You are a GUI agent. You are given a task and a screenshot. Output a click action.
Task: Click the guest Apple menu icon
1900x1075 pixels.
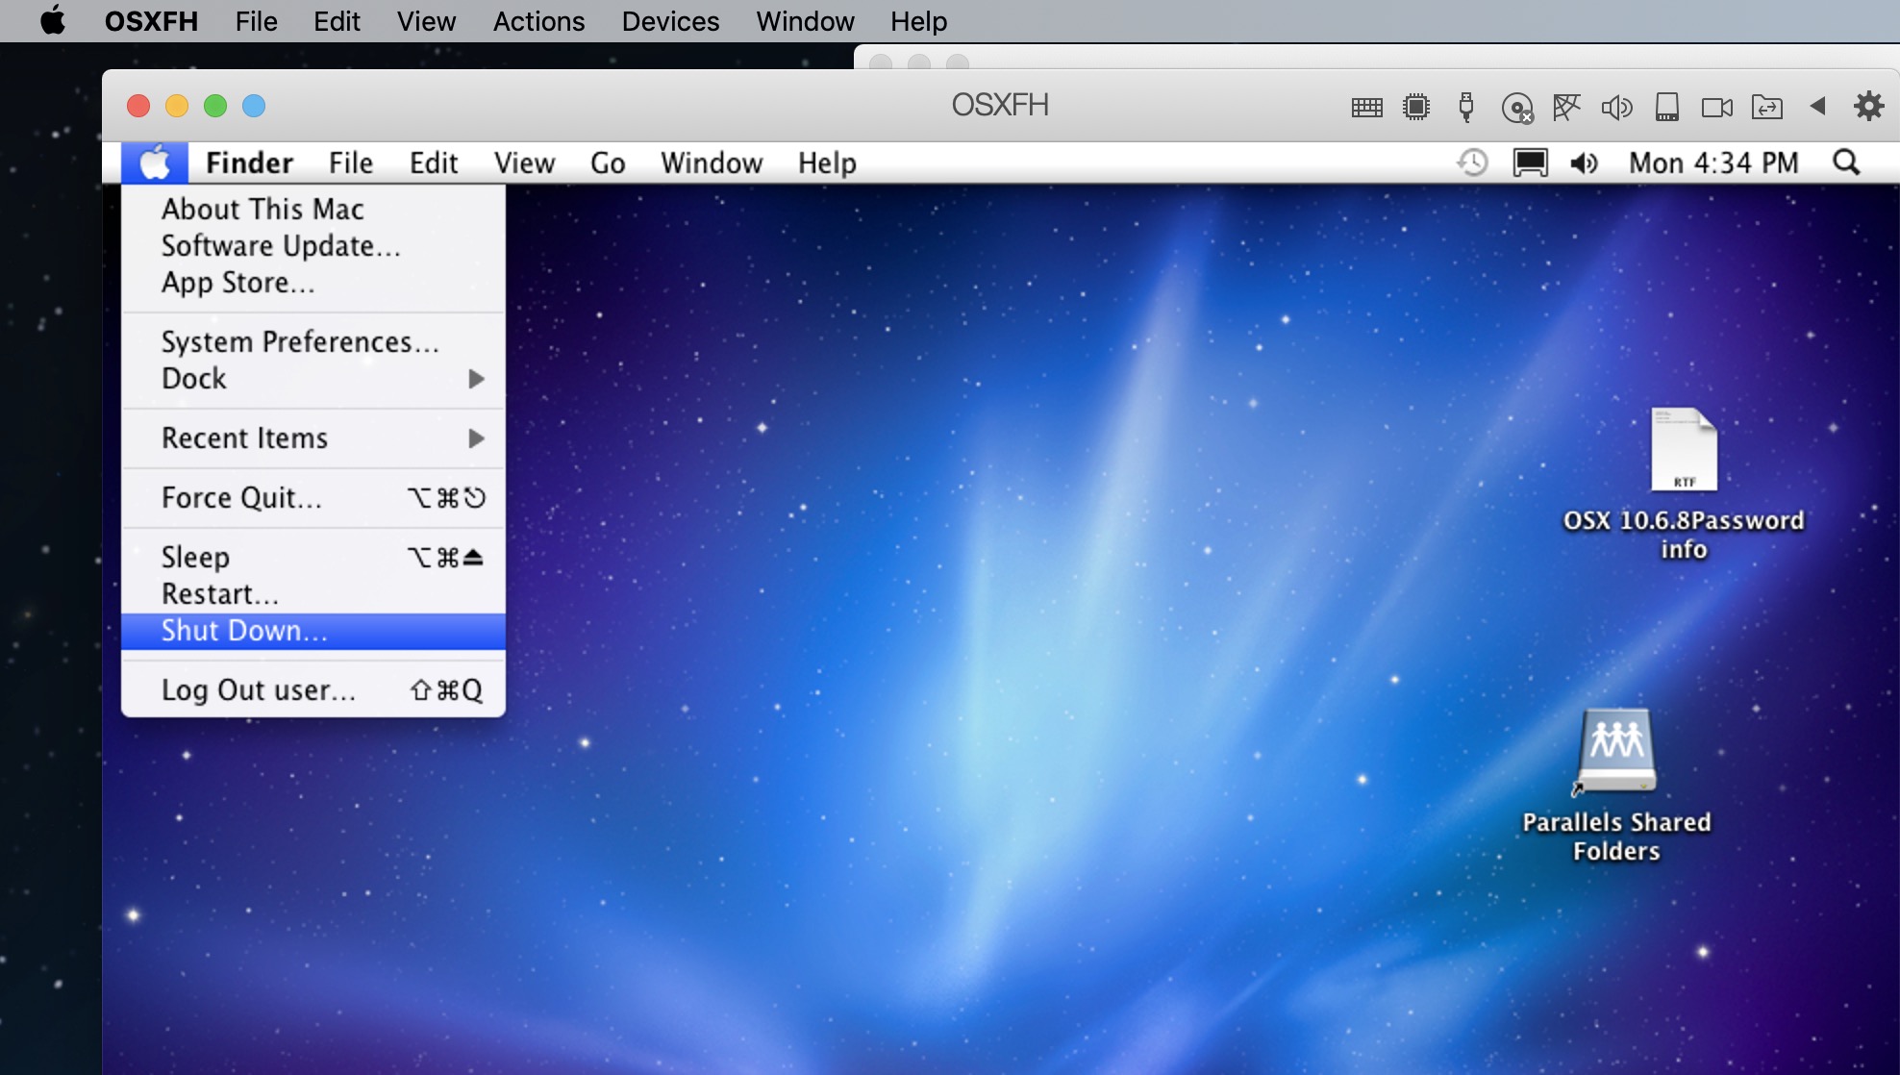(x=155, y=162)
